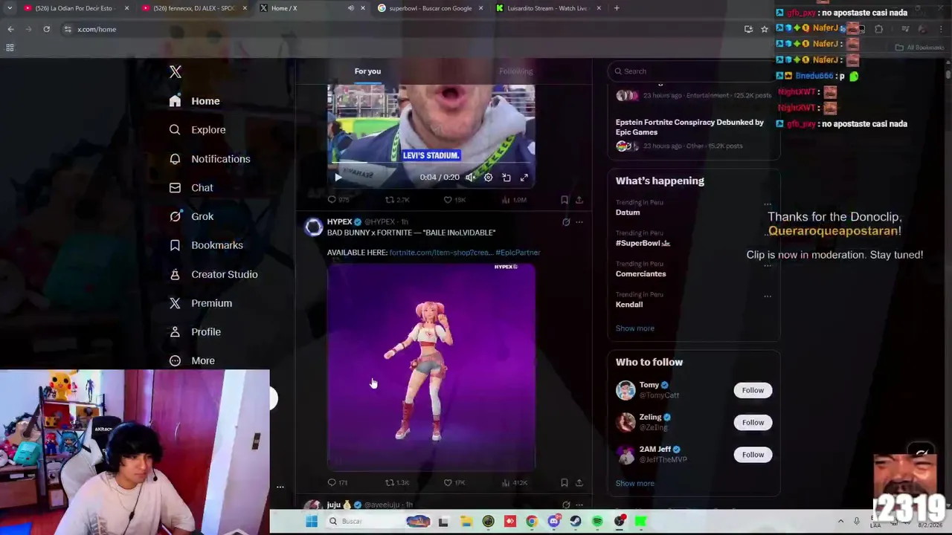View analytics of the 1.9M views post
Viewport: 952px width, 535px height.
[514, 200]
